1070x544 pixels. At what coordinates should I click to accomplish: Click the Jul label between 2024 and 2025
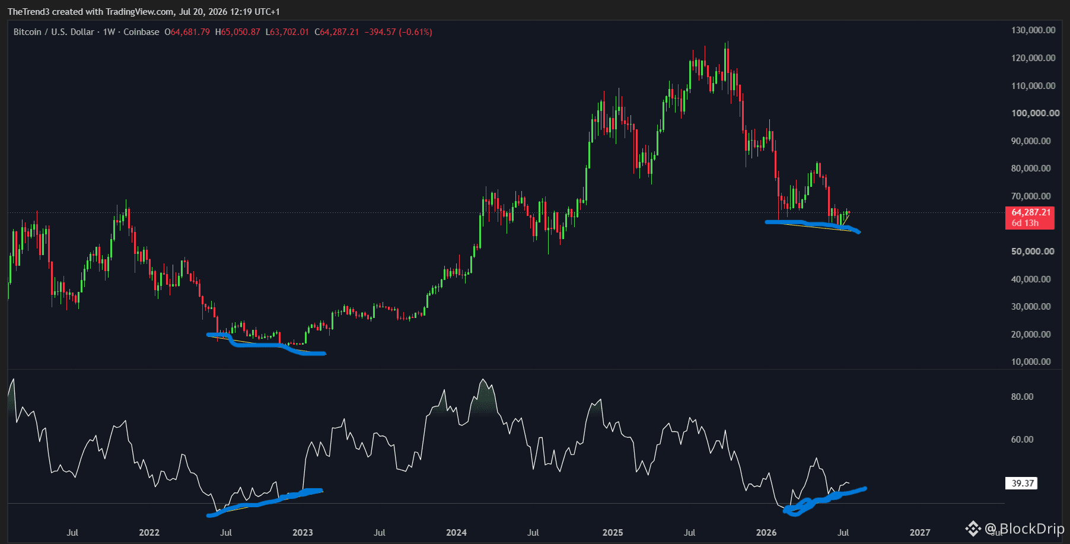point(533,533)
